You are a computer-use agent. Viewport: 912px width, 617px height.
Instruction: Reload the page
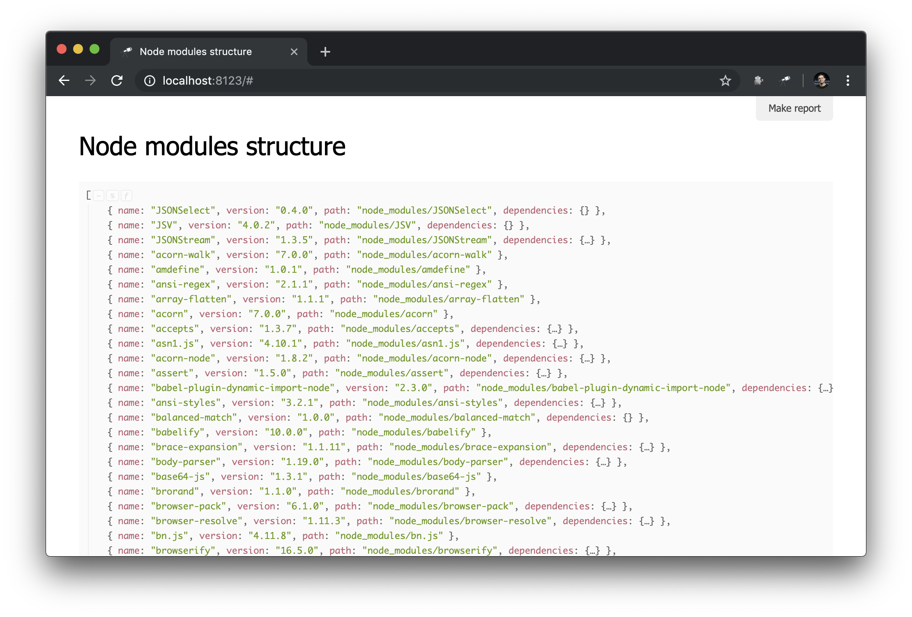point(117,81)
